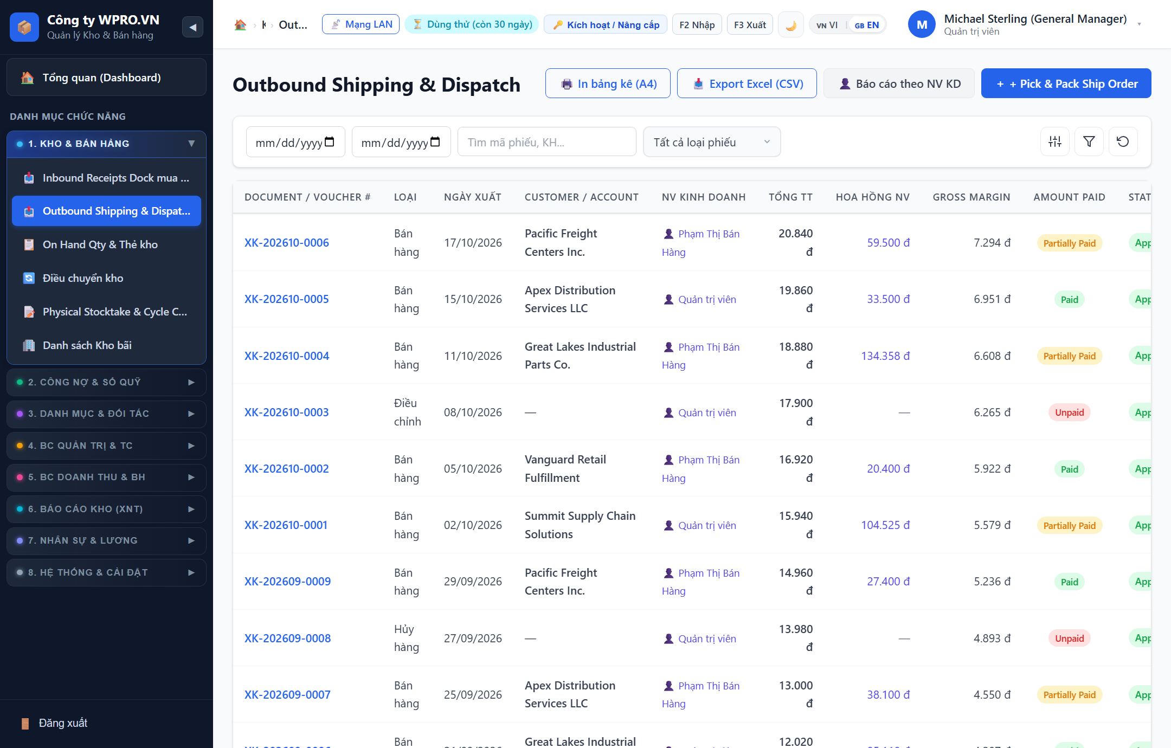Switch language to English EN
The height and width of the screenshot is (748, 1171).
pos(867,25)
